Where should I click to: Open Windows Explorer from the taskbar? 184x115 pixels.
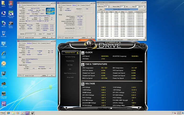(x=13, y=113)
